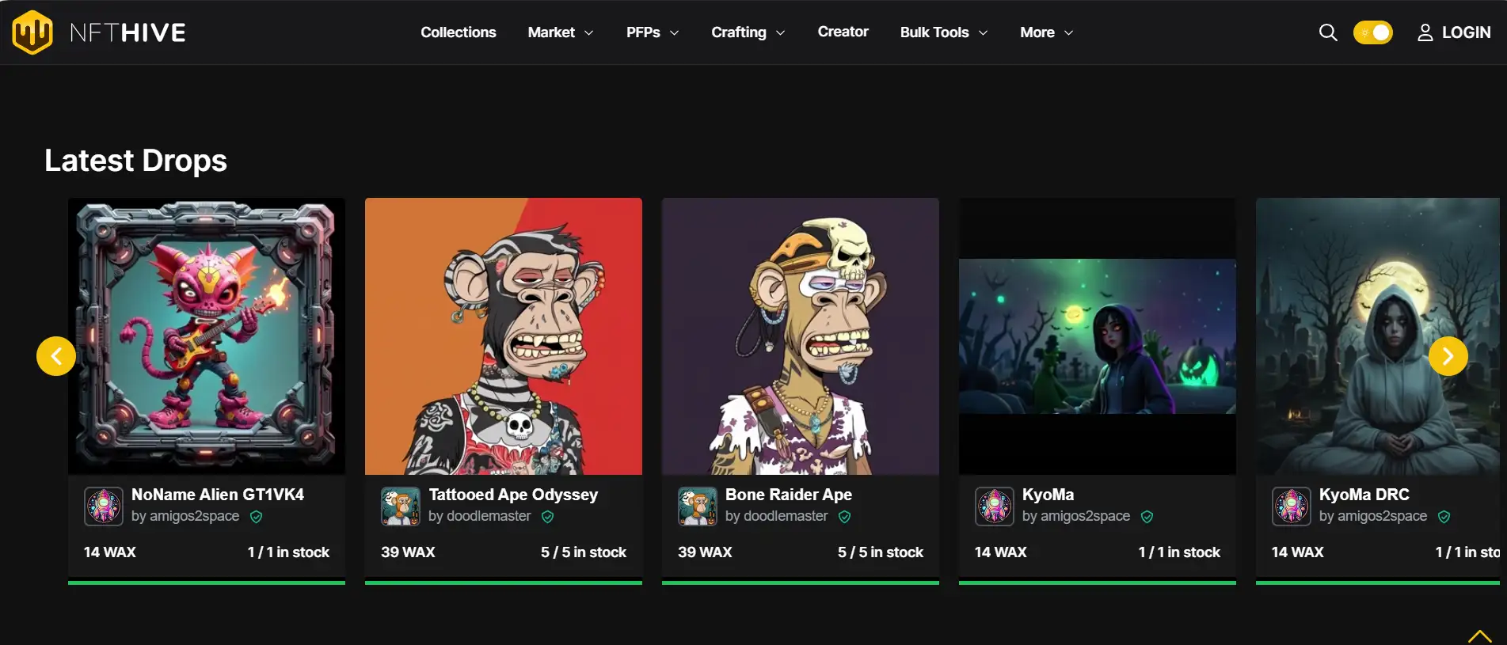The width and height of the screenshot is (1507, 645).
Task: Click the LOGIN button
Action: 1454,32
